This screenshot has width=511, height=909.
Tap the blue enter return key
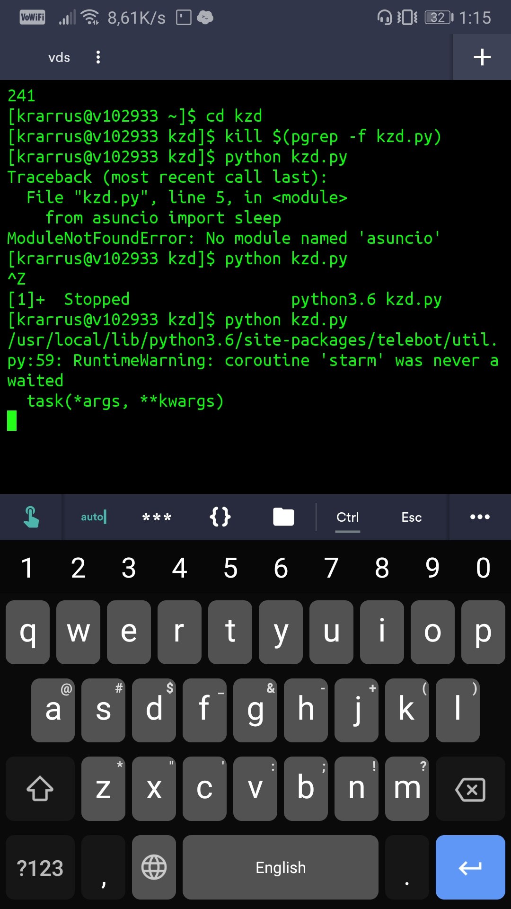[470, 867]
